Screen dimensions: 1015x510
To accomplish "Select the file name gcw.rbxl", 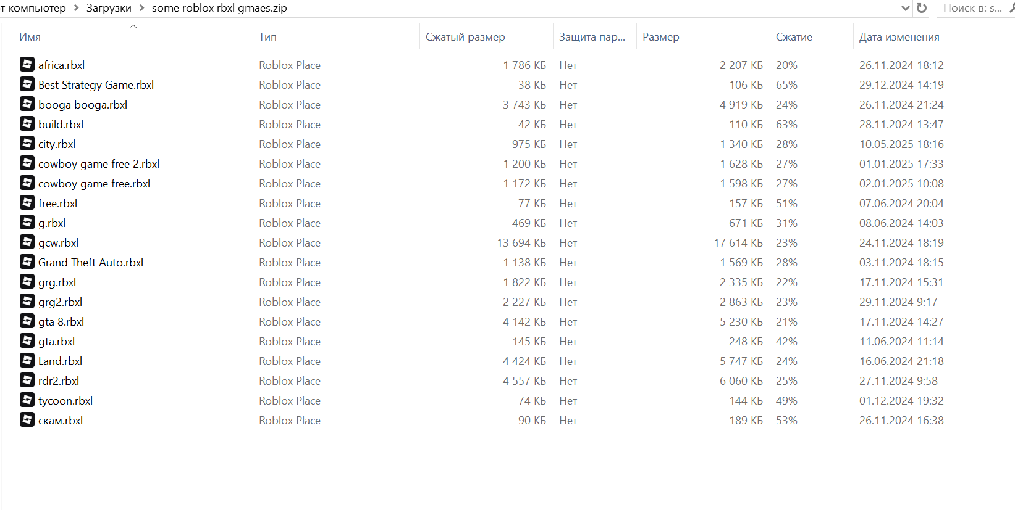I will (x=58, y=242).
